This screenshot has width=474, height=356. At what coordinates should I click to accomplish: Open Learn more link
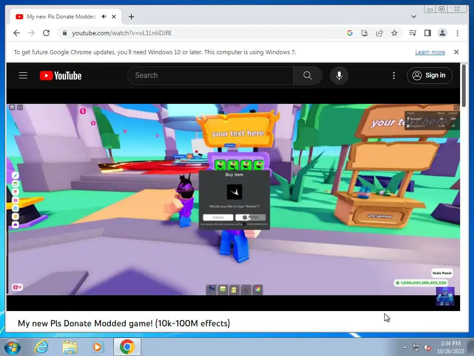pos(430,52)
